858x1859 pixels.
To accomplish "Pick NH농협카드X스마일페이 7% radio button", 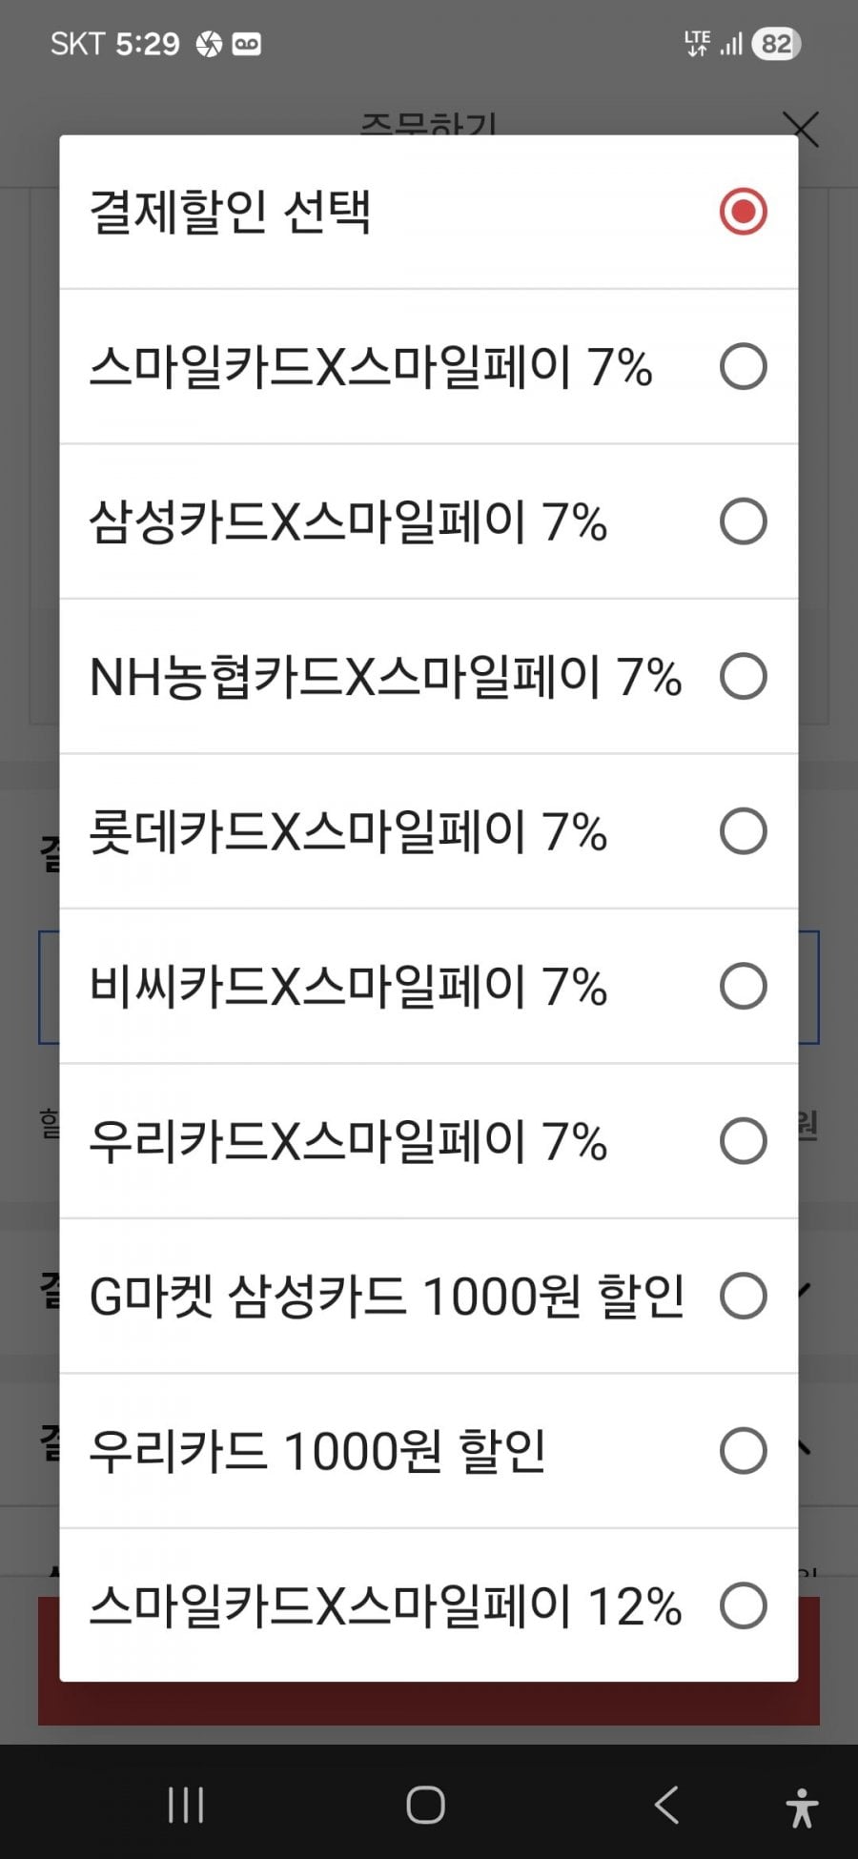I will pyautogui.click(x=743, y=677).
